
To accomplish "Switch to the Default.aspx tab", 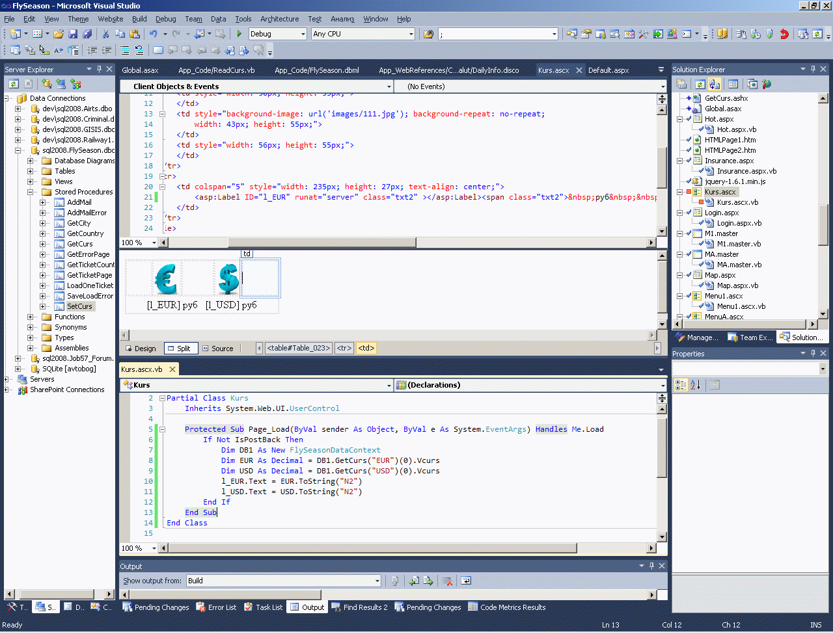I will 608,70.
